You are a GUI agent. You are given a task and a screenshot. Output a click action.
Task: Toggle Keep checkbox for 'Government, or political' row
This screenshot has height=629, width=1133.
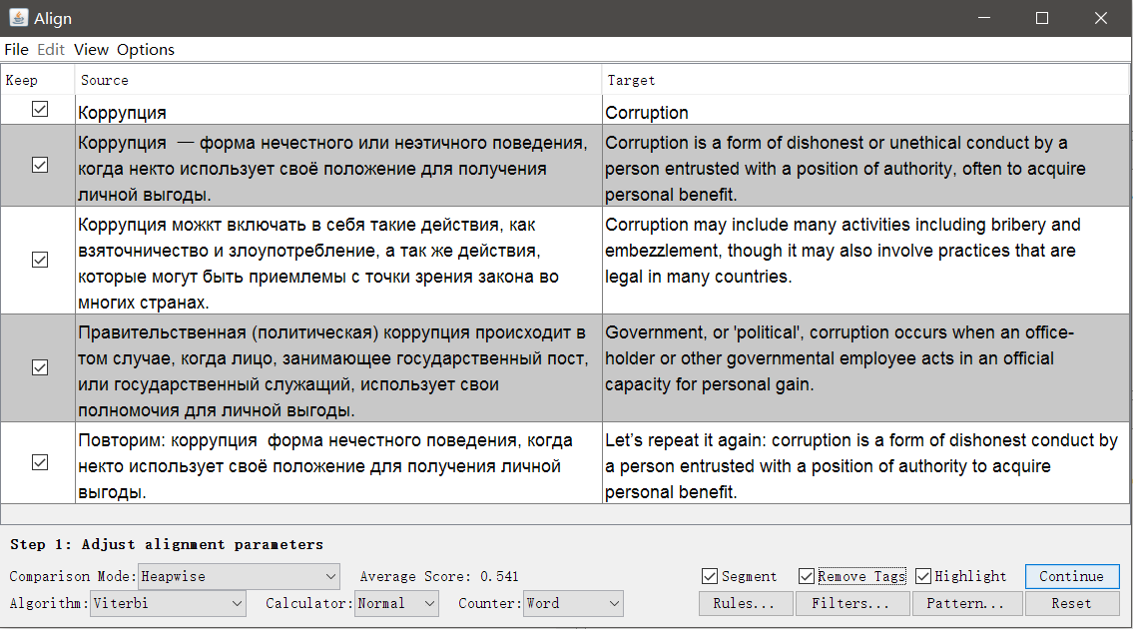(x=40, y=368)
